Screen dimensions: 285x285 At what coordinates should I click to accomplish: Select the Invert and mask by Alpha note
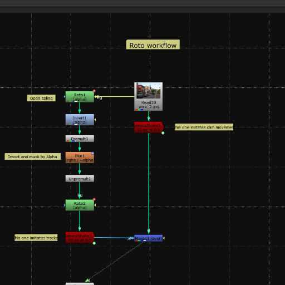(x=33, y=156)
